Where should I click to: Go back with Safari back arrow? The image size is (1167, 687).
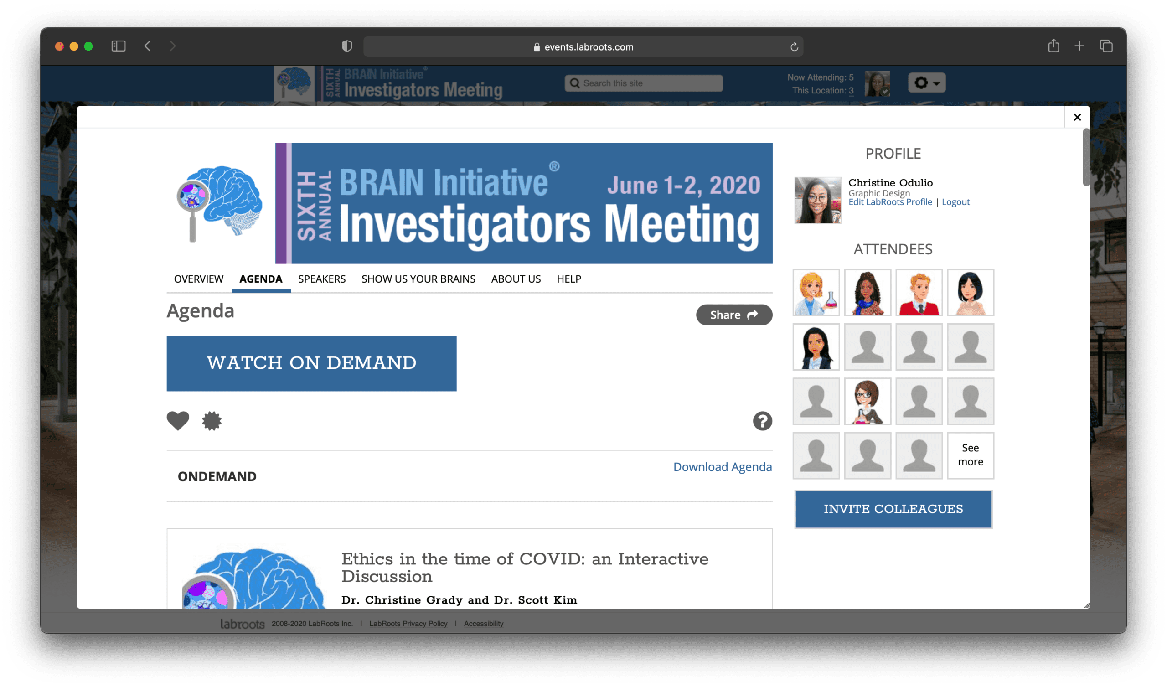point(148,46)
